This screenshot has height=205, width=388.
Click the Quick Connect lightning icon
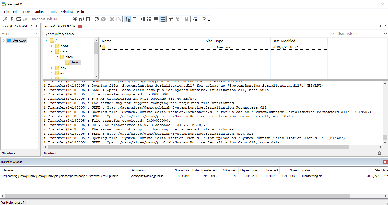click(12, 19)
